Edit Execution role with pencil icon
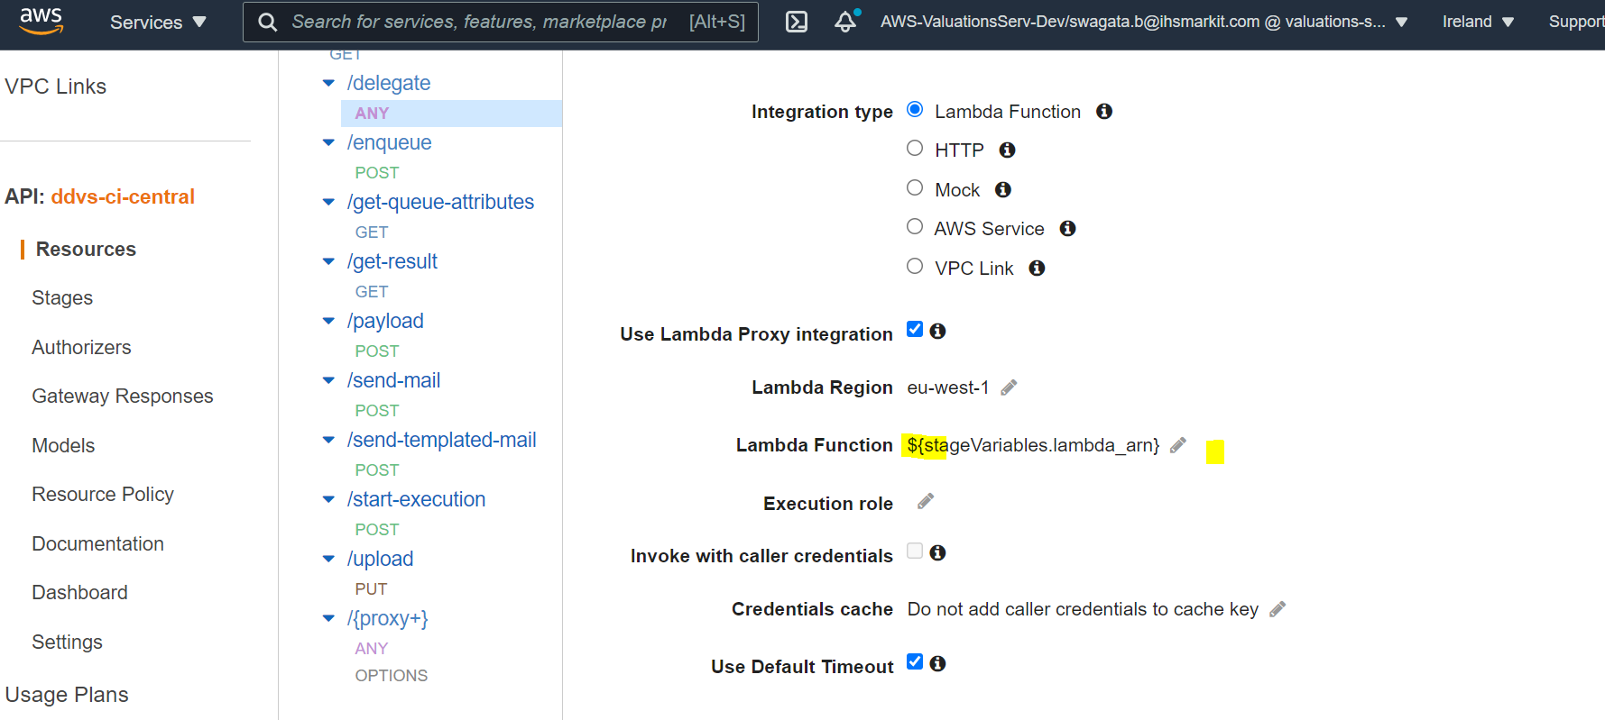The width and height of the screenshot is (1605, 720). pos(926,502)
